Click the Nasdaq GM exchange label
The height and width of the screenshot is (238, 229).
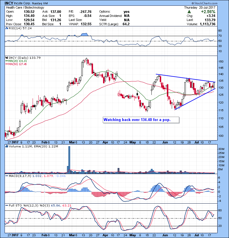point(40,3)
